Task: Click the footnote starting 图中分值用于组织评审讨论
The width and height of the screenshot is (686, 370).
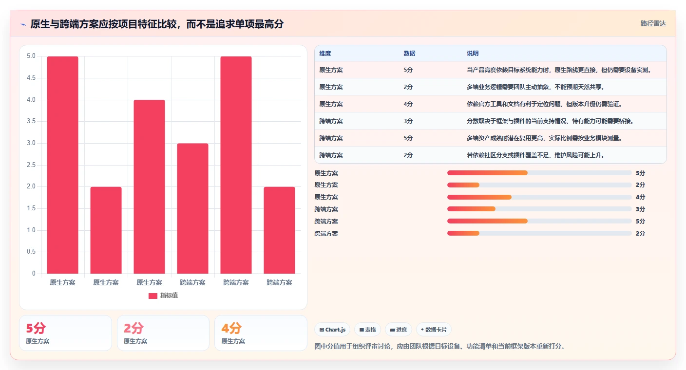Action: click(439, 347)
